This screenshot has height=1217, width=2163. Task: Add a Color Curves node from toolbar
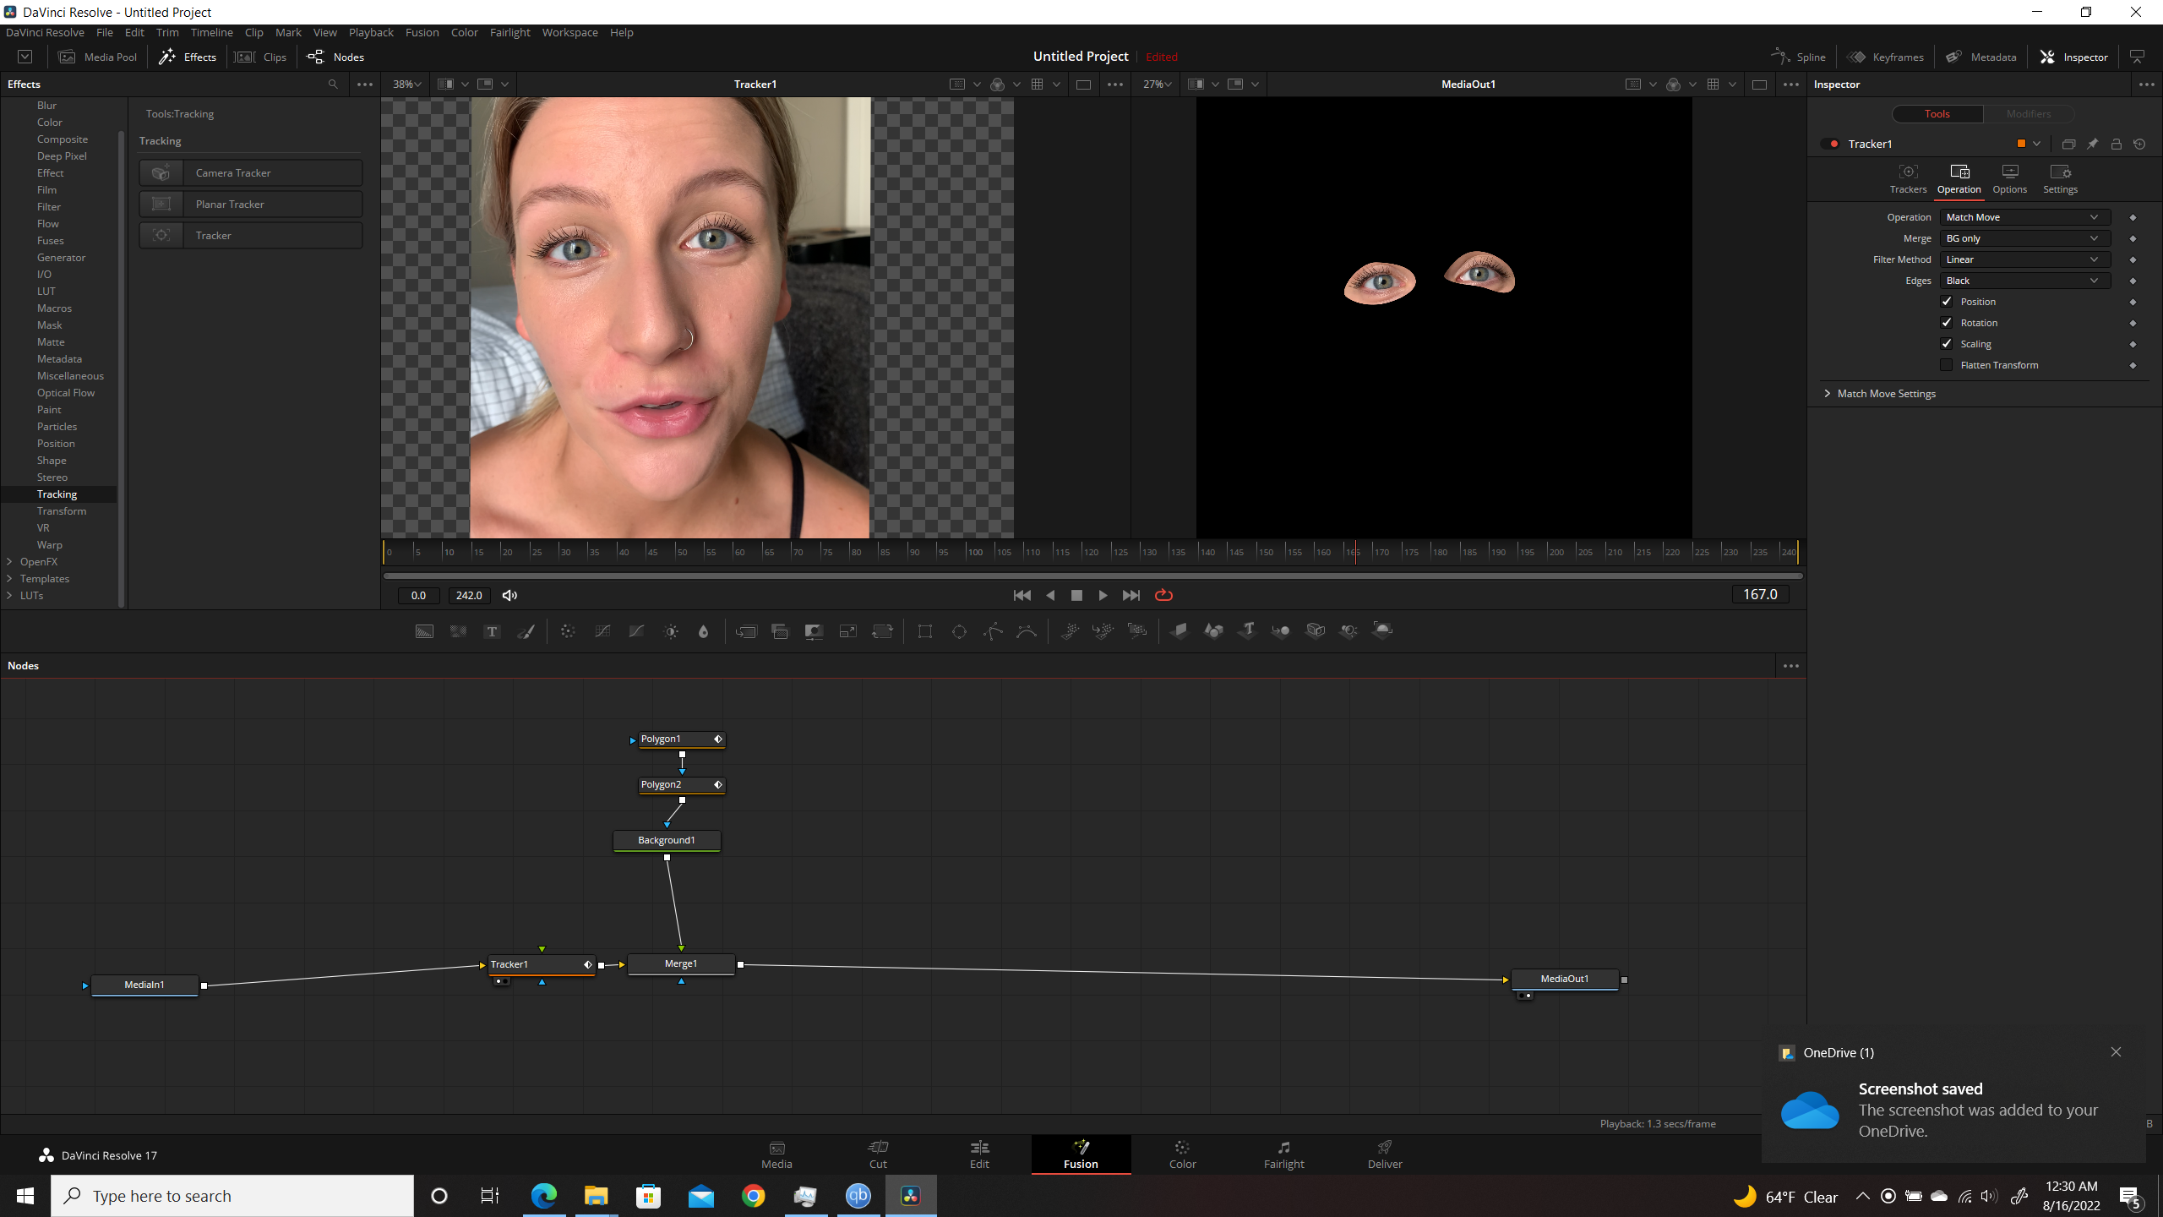click(602, 631)
